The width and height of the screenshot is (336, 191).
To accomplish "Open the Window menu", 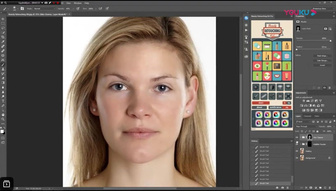I will coord(78,3).
